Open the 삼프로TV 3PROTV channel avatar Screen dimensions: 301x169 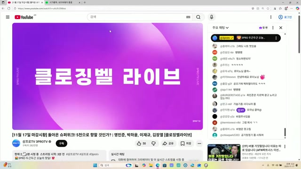16,143
